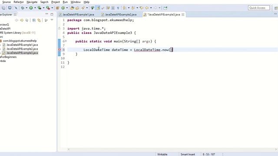Maximize the Package Explorer panel
This screenshot has height=156, width=278.
point(52,14)
